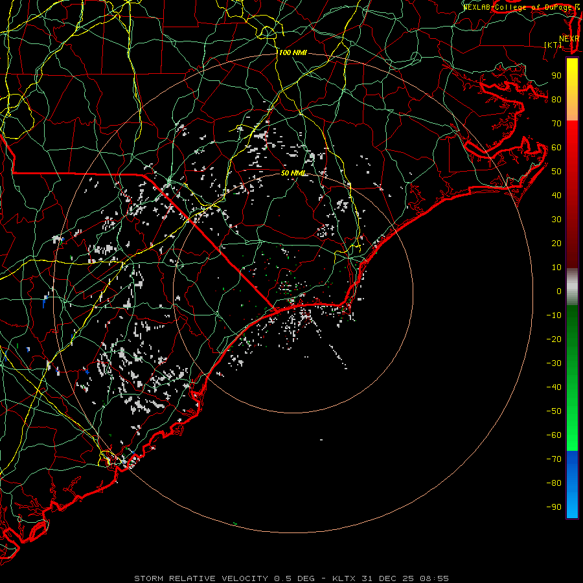Click the 40 value on velocity scale
This screenshot has width=583, height=583.
point(556,196)
